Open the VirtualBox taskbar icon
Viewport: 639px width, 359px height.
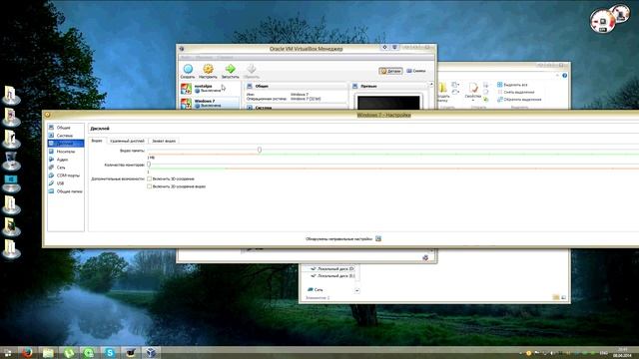point(151,352)
